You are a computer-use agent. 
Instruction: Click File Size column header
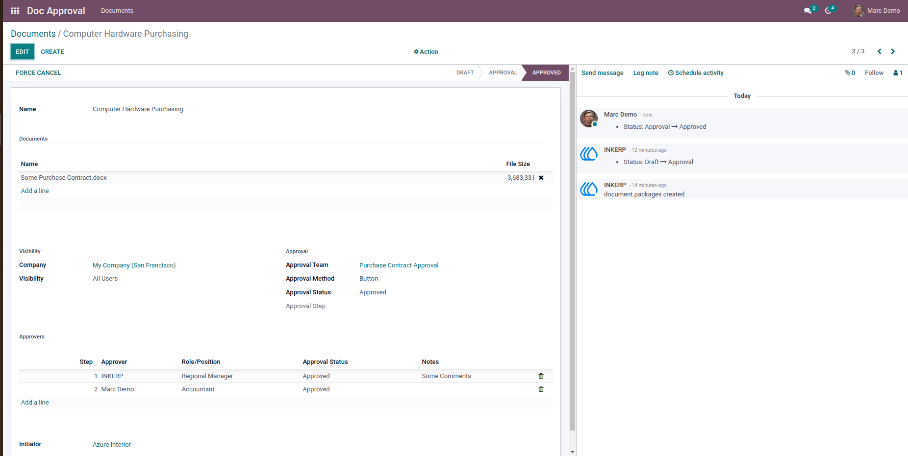click(518, 164)
